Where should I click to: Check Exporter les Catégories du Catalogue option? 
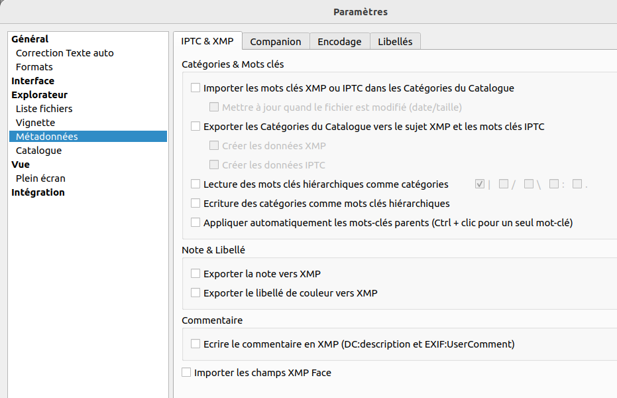[x=196, y=126]
